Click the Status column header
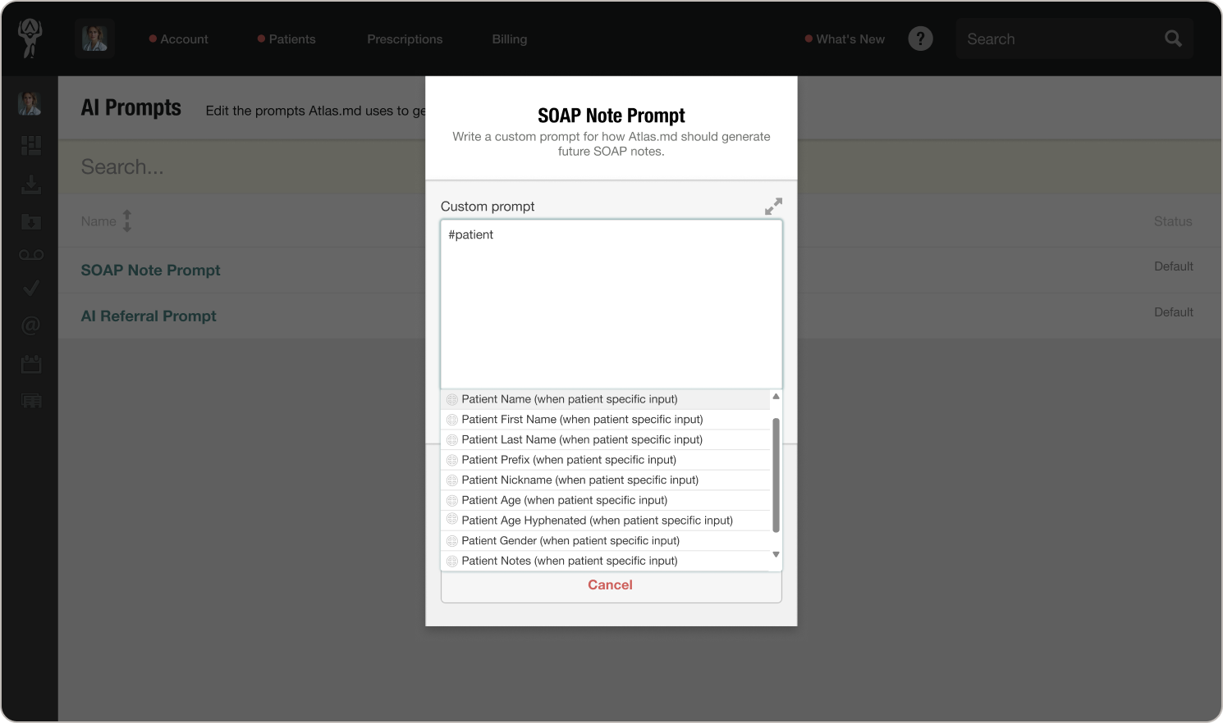The image size is (1223, 723). click(x=1173, y=221)
